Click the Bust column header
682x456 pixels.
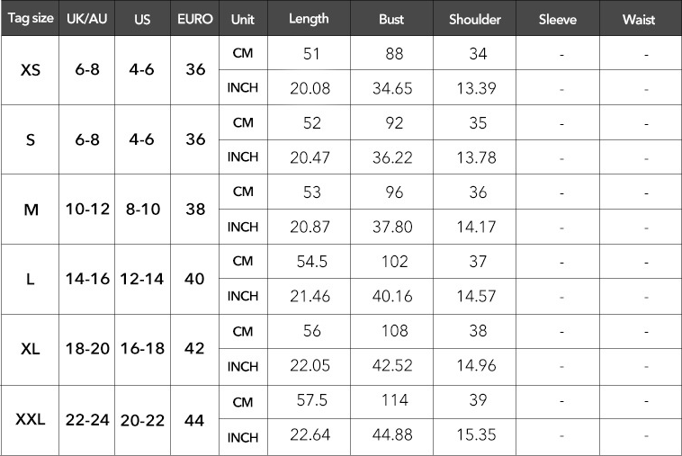pyautogui.click(x=391, y=19)
